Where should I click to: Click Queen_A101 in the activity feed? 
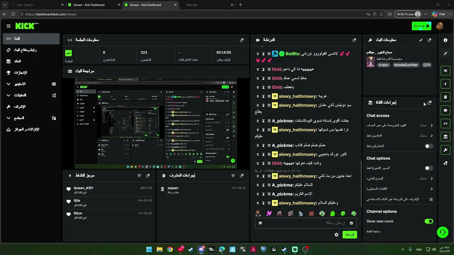coord(83,188)
